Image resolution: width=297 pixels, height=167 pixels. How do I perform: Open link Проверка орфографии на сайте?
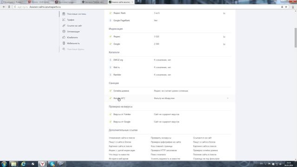[166, 142]
